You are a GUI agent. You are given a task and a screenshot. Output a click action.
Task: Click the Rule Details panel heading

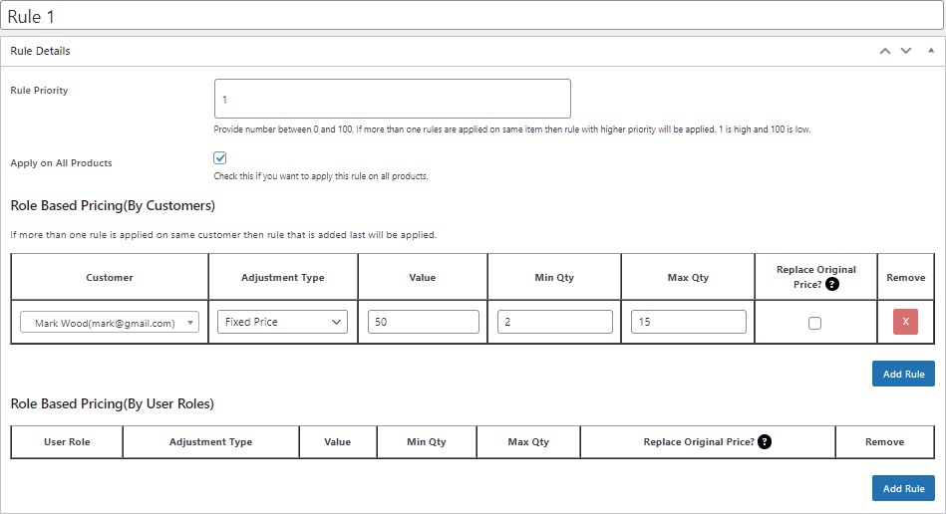(x=40, y=51)
